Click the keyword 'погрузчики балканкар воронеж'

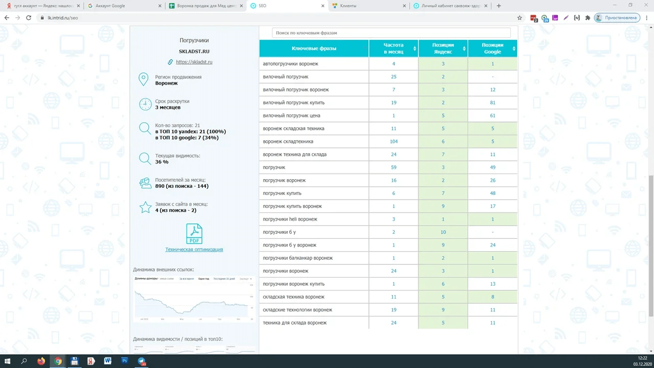click(297, 258)
